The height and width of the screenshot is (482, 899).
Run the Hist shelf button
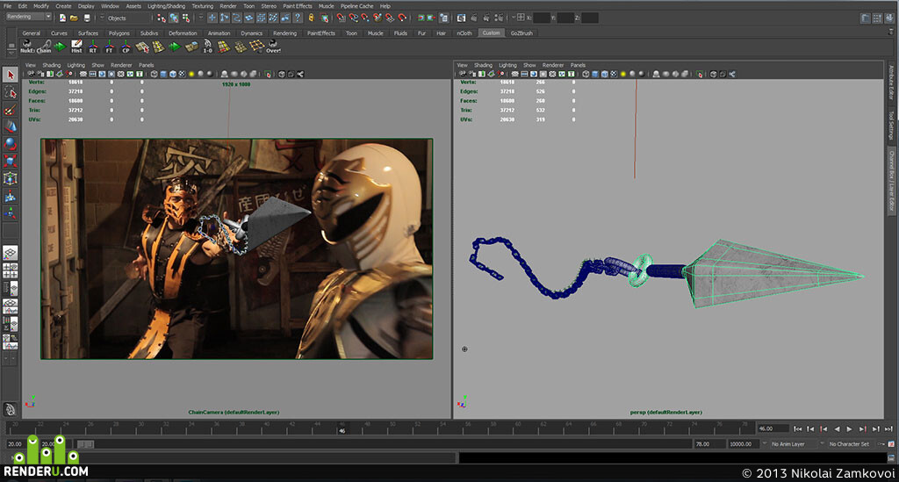[x=76, y=47]
